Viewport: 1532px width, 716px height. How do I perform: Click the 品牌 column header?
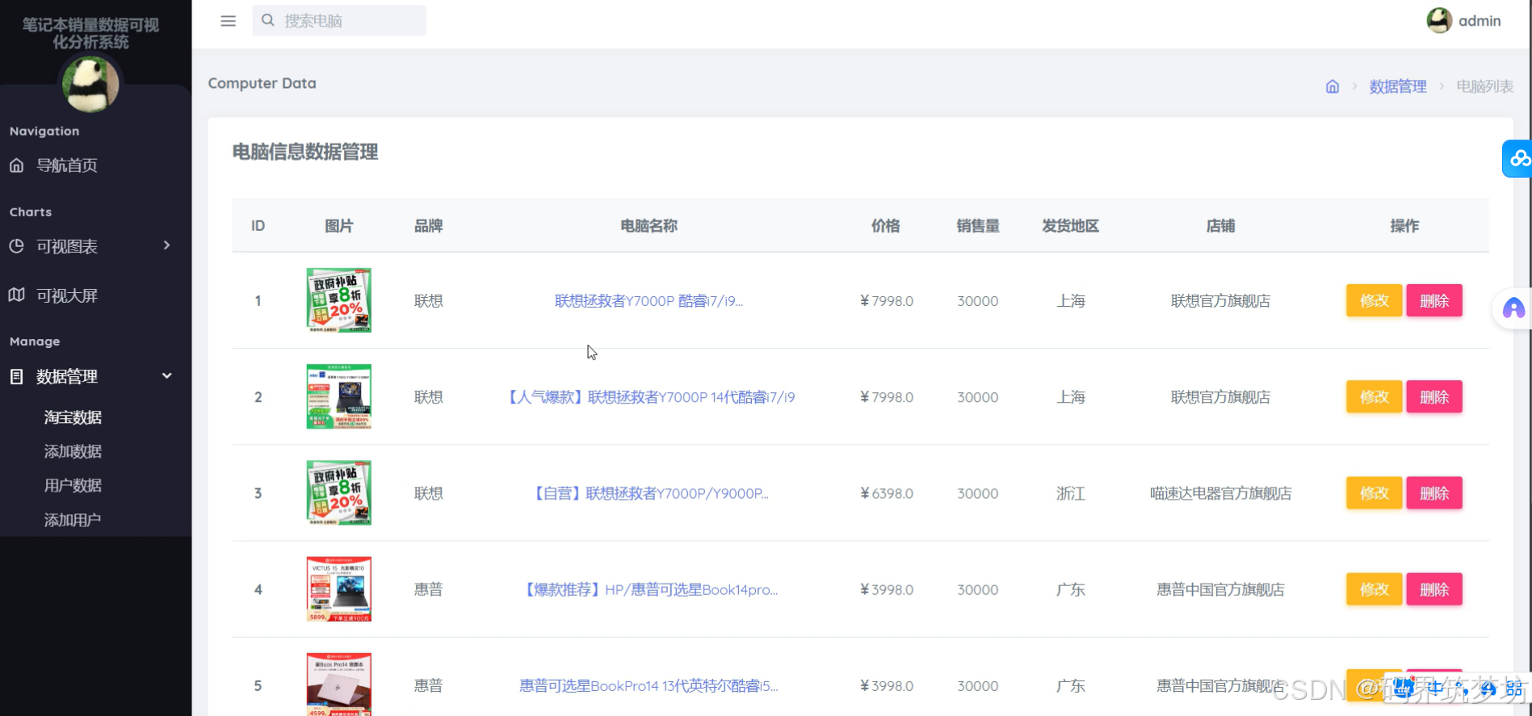tap(428, 226)
